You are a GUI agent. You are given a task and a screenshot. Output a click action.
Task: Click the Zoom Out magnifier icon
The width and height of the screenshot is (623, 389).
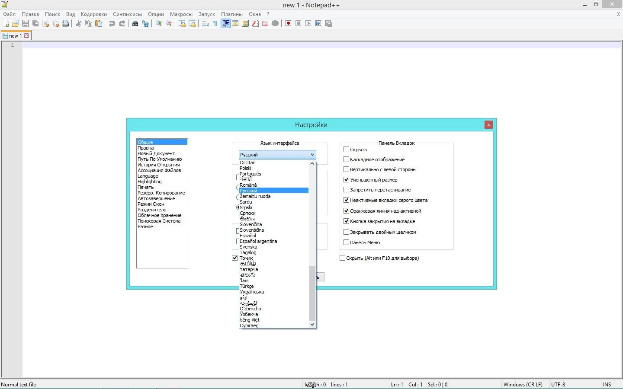169,23
